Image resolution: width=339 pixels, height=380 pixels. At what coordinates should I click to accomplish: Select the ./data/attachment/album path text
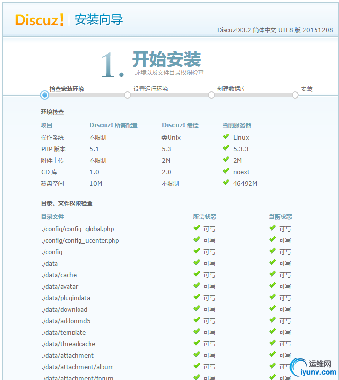pos(78,367)
